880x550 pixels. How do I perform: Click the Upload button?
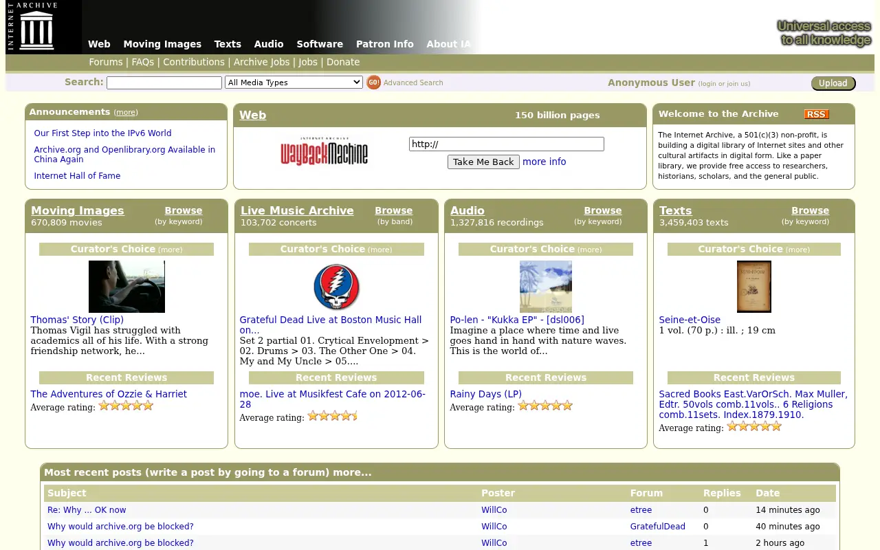point(833,83)
